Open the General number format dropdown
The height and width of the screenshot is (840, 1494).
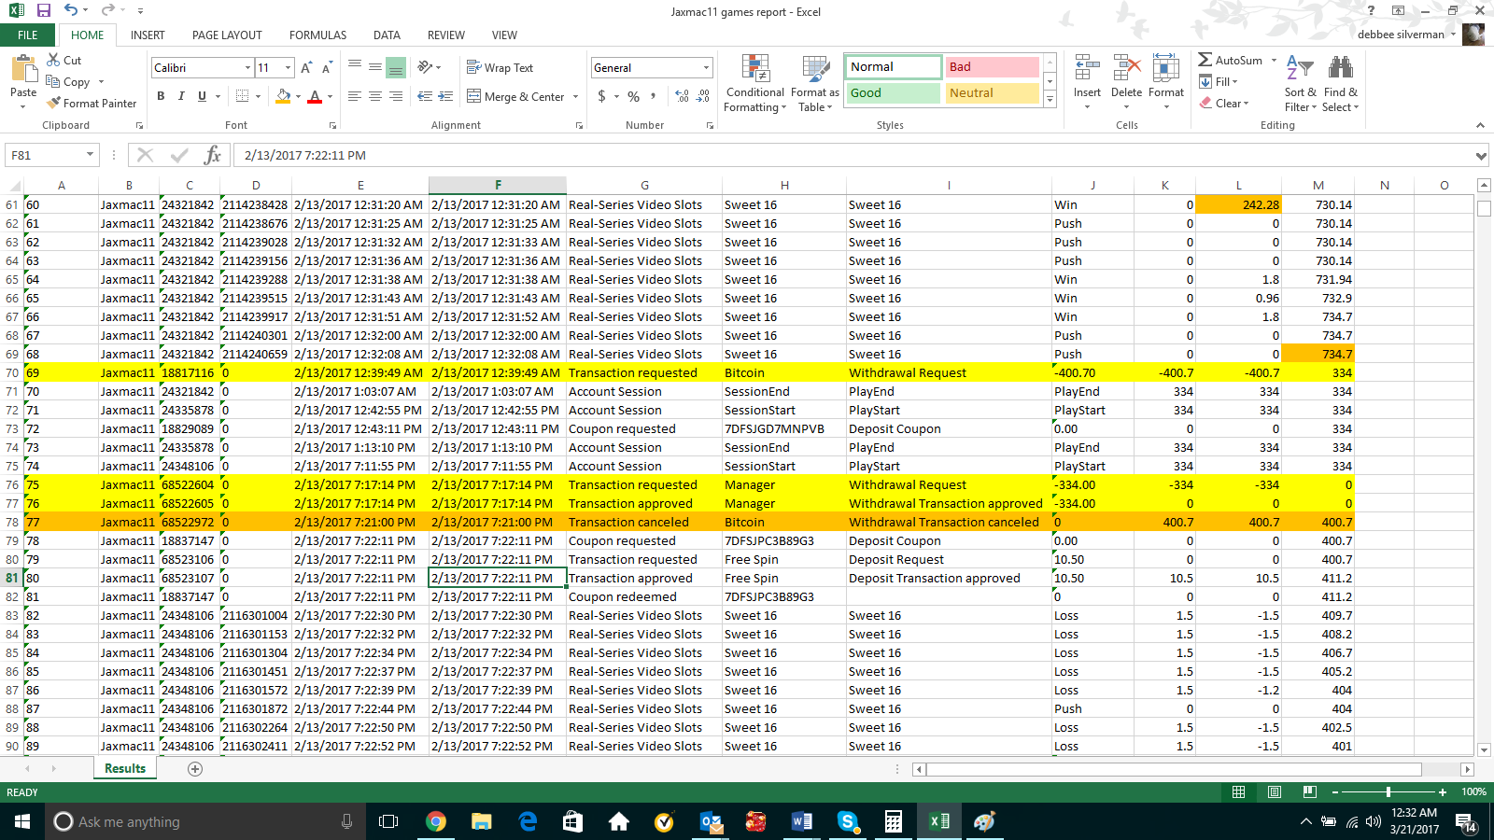coord(706,67)
